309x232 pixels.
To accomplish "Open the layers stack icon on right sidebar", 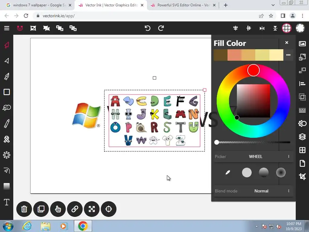I will point(302,137).
